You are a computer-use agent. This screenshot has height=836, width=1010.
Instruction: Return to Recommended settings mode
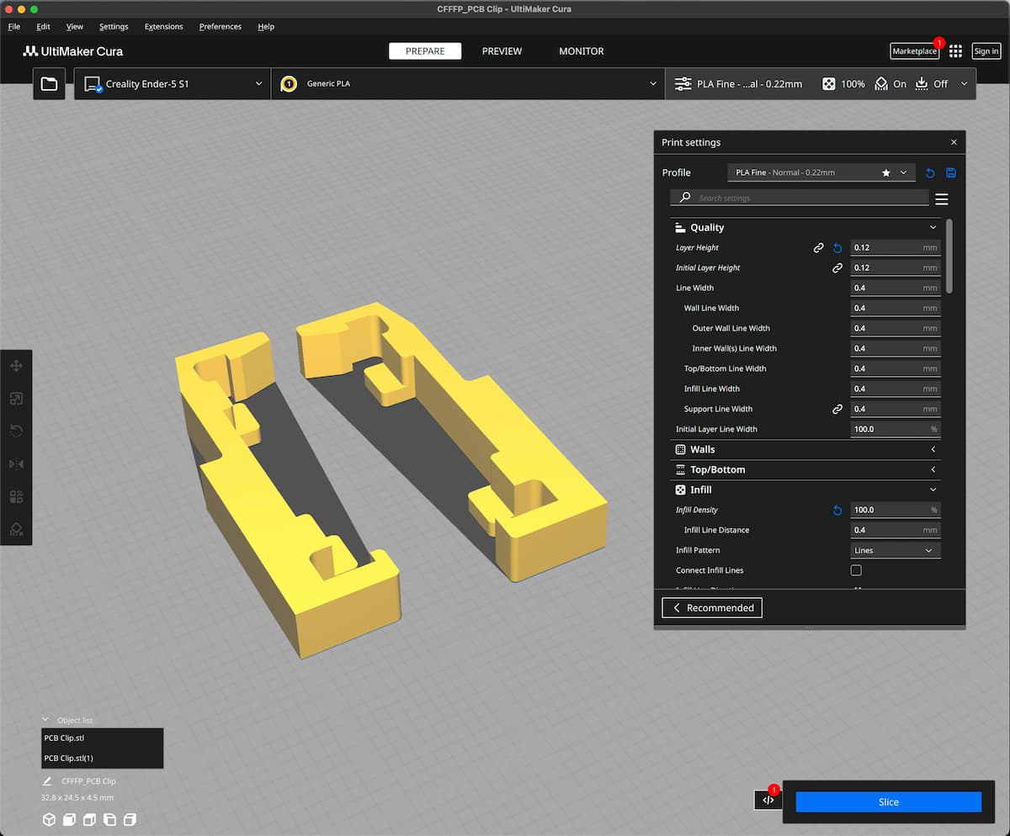(x=712, y=608)
